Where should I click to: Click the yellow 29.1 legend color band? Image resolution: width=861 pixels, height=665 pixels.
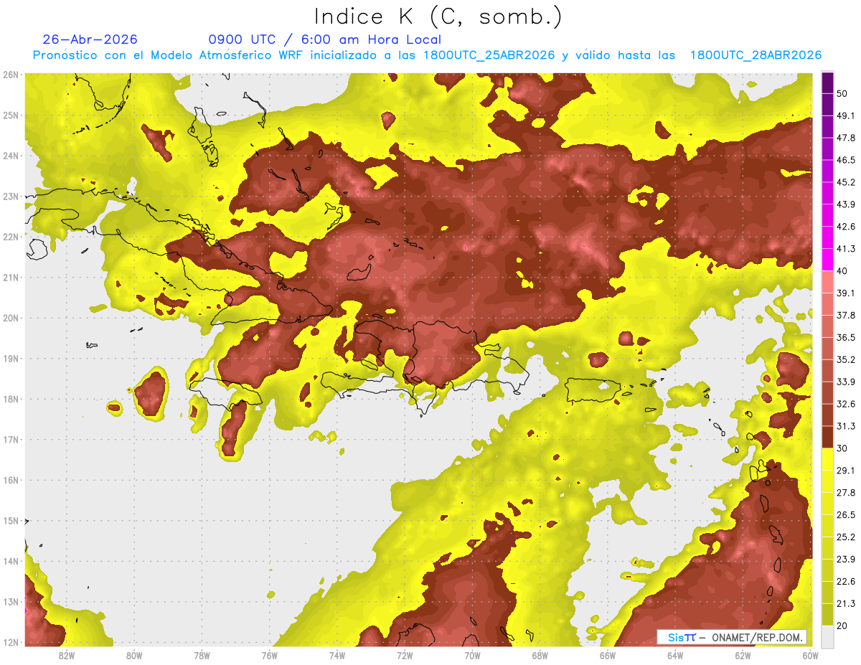pos(827,459)
